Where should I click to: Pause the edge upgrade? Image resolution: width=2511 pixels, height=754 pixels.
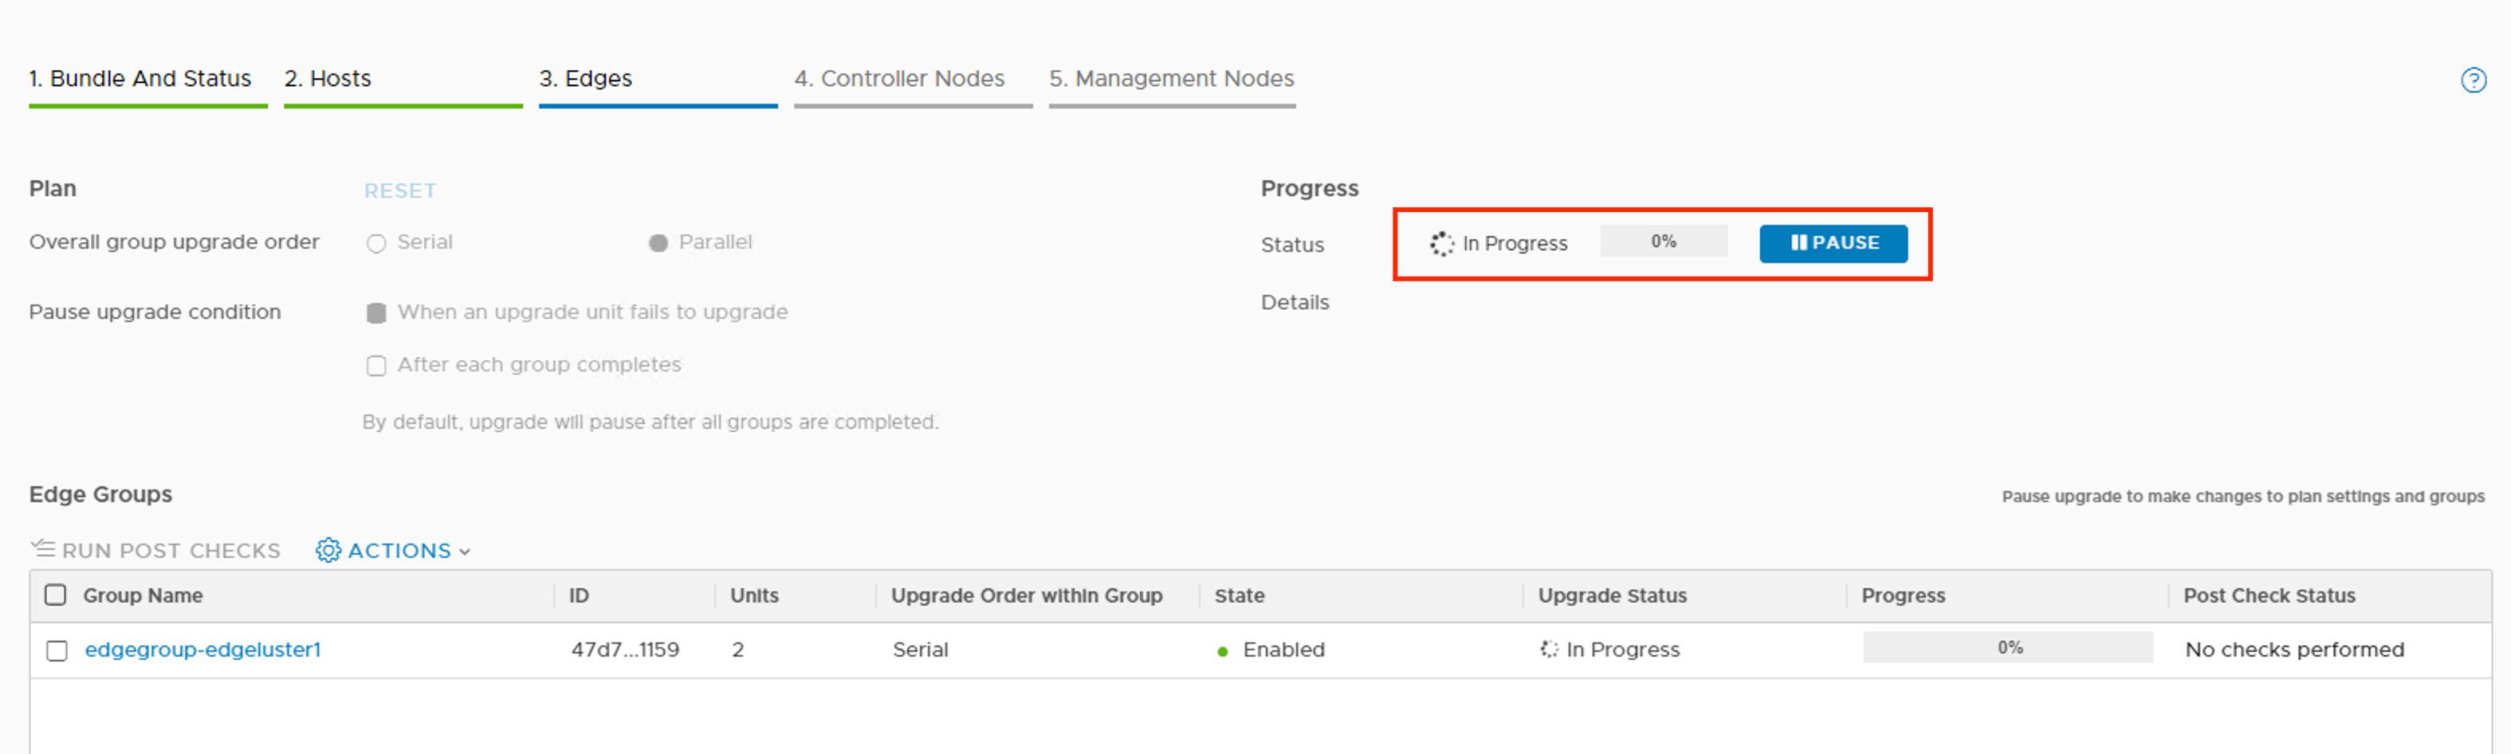(1833, 244)
